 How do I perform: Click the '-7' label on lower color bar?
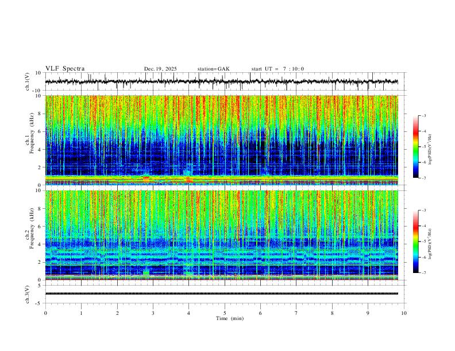(423, 272)
